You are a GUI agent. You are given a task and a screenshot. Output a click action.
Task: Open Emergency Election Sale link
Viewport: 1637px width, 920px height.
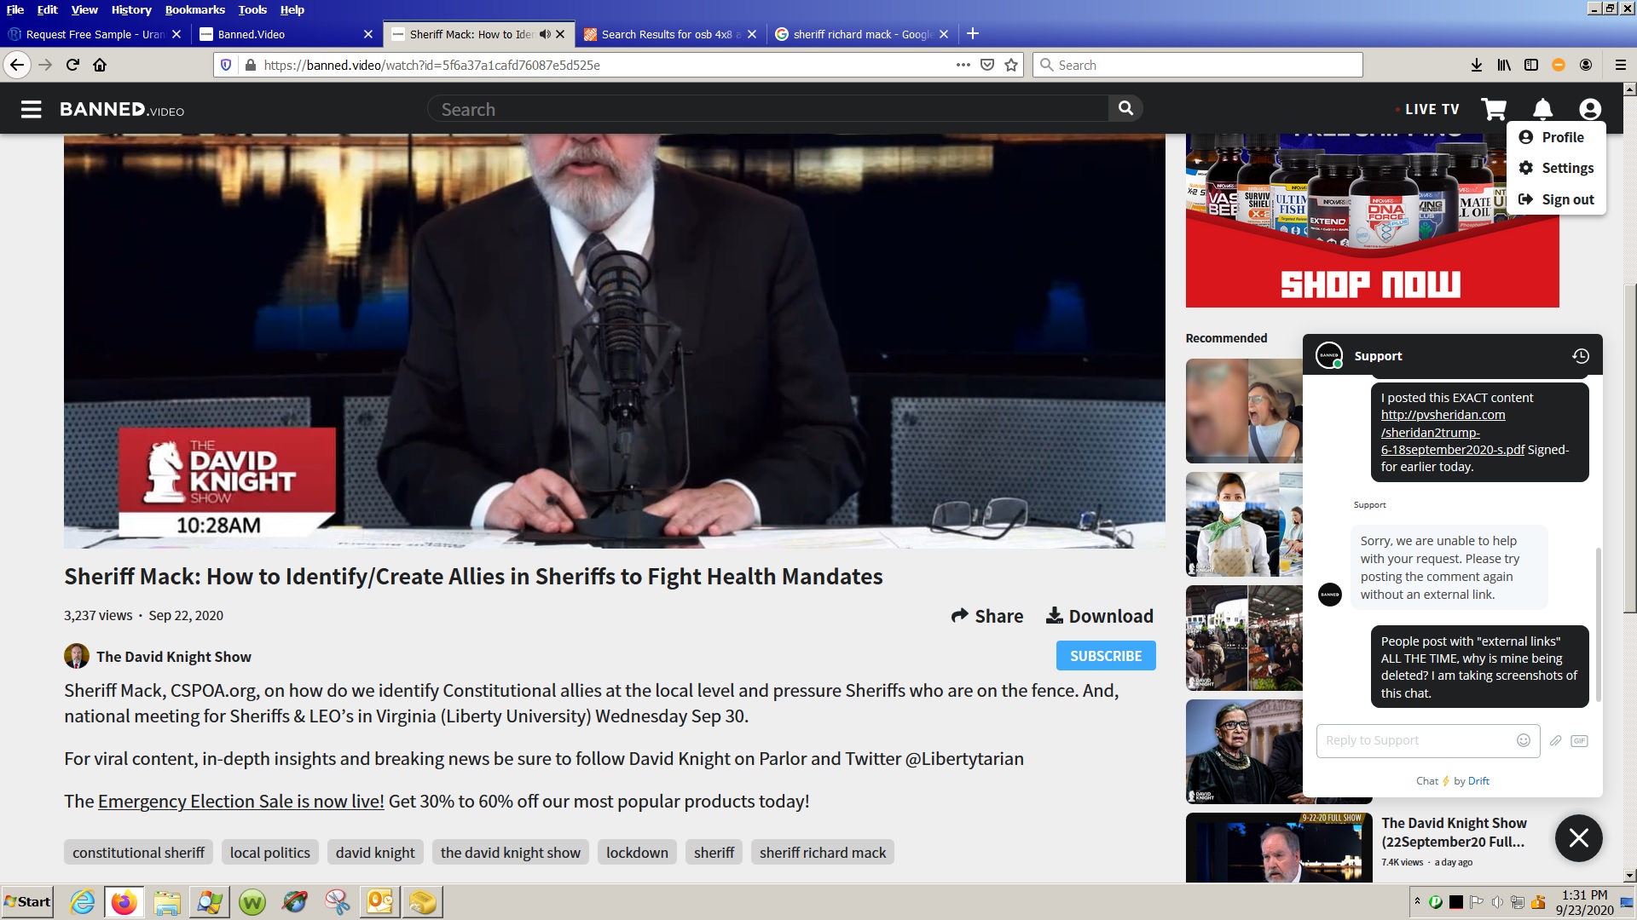pyautogui.click(x=241, y=802)
